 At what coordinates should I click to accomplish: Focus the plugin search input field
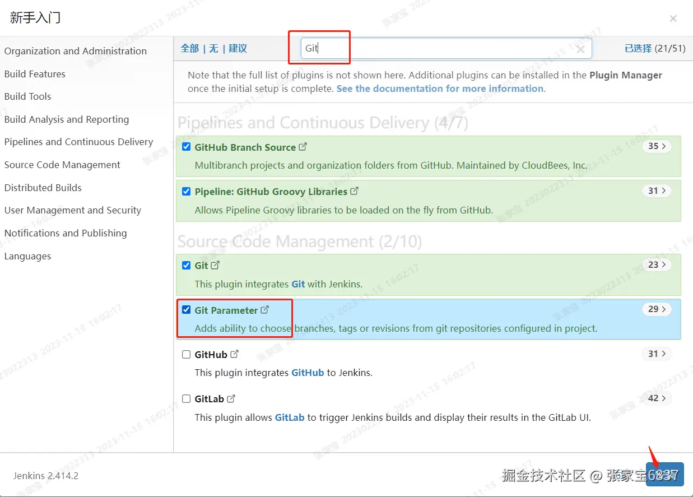[x=446, y=49]
